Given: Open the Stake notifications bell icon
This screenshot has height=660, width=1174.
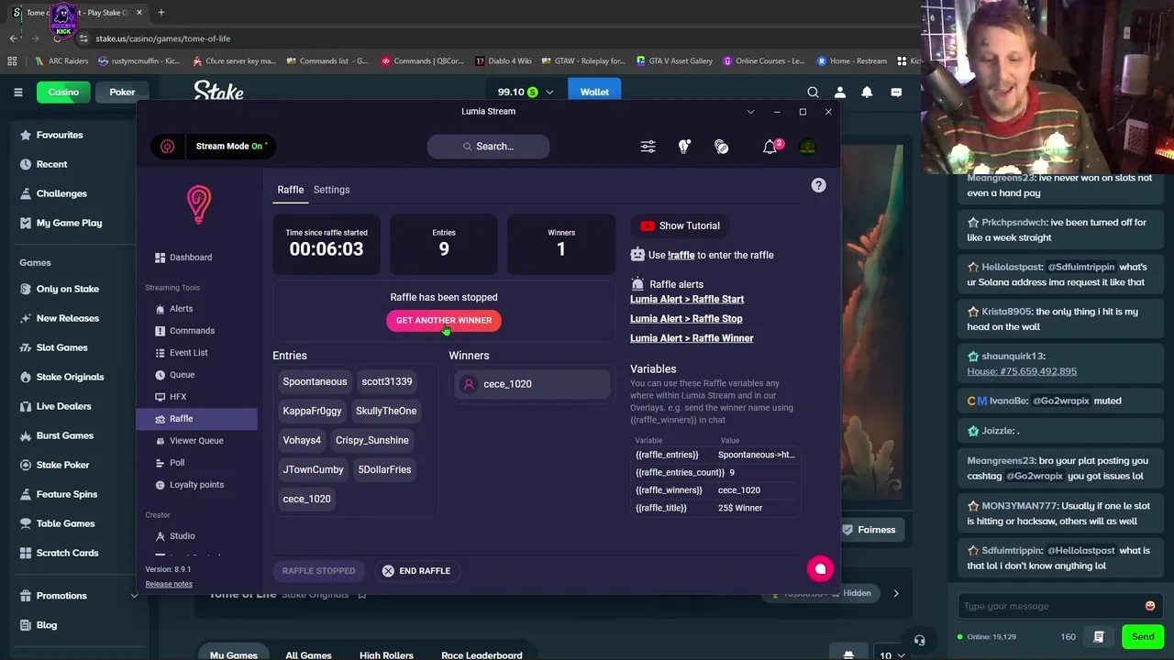Looking at the screenshot, I should 867,92.
